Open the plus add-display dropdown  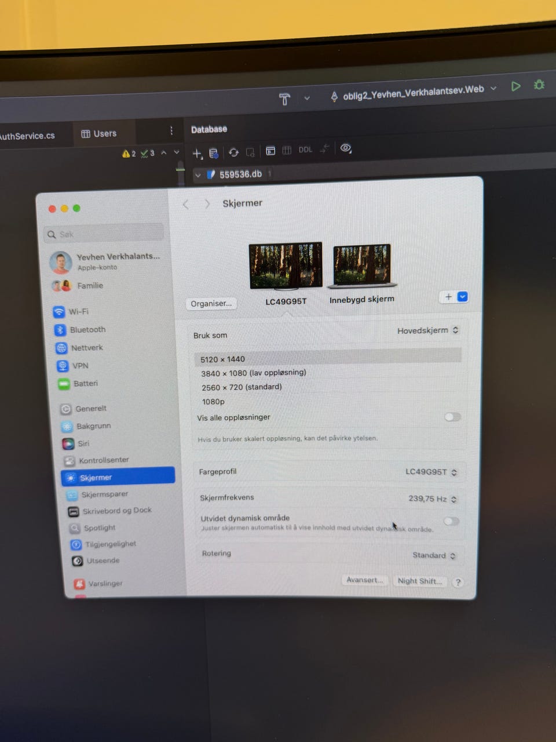pyautogui.click(x=454, y=297)
